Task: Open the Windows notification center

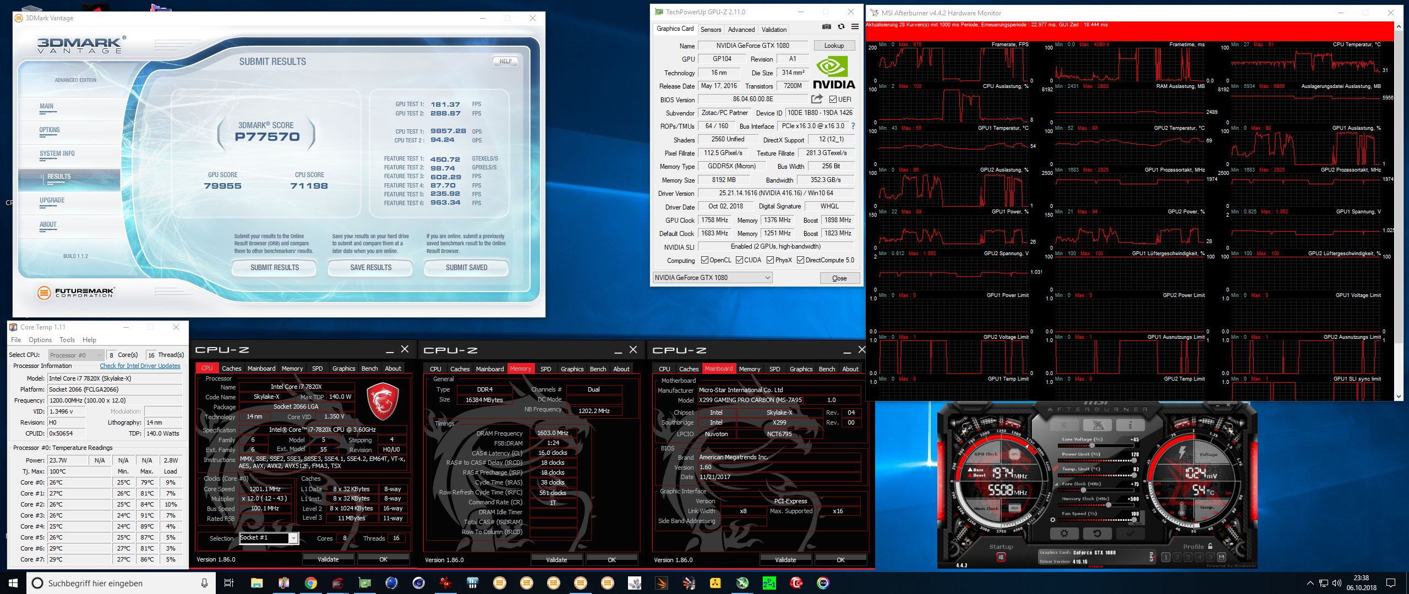Action: pos(1390,583)
